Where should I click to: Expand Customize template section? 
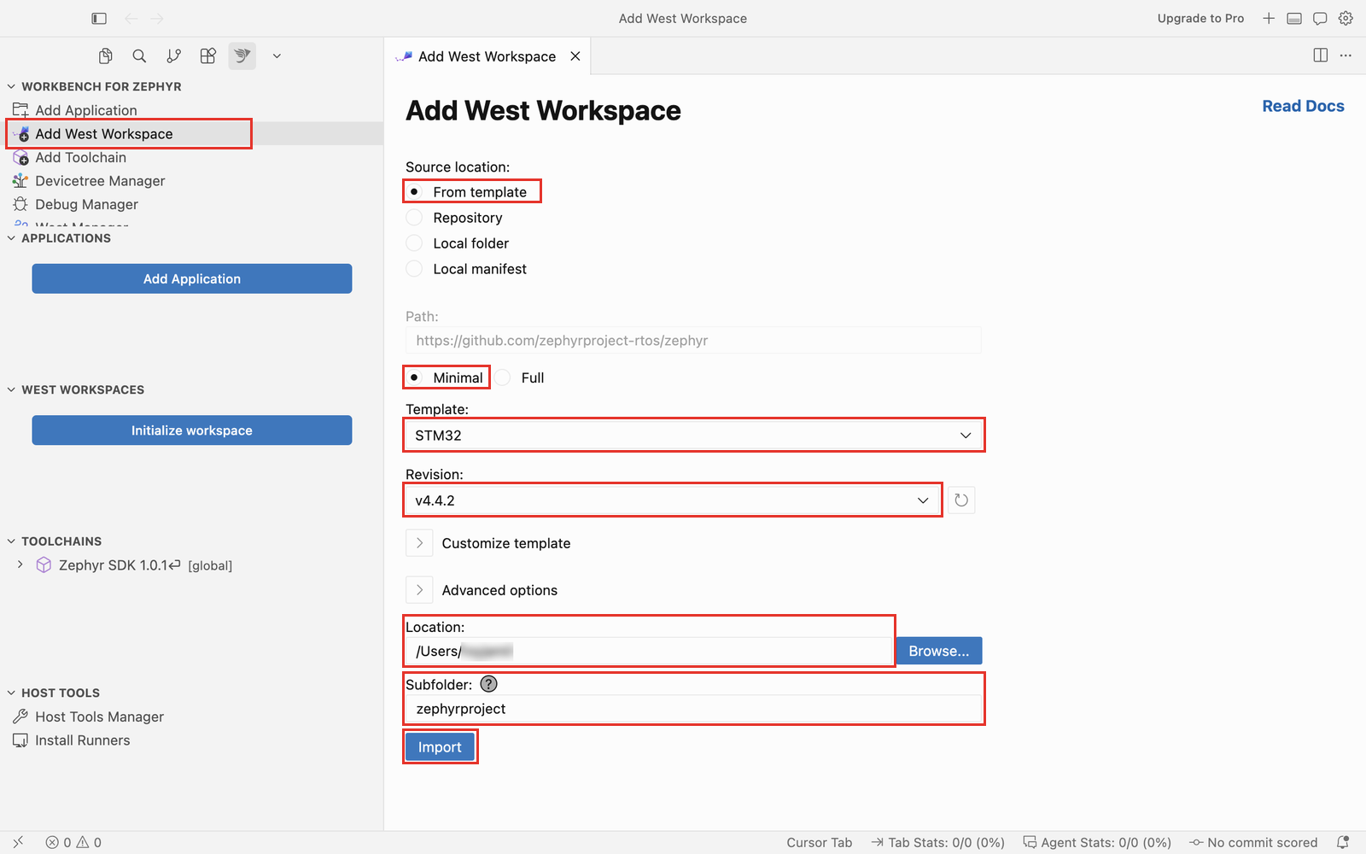pos(419,543)
